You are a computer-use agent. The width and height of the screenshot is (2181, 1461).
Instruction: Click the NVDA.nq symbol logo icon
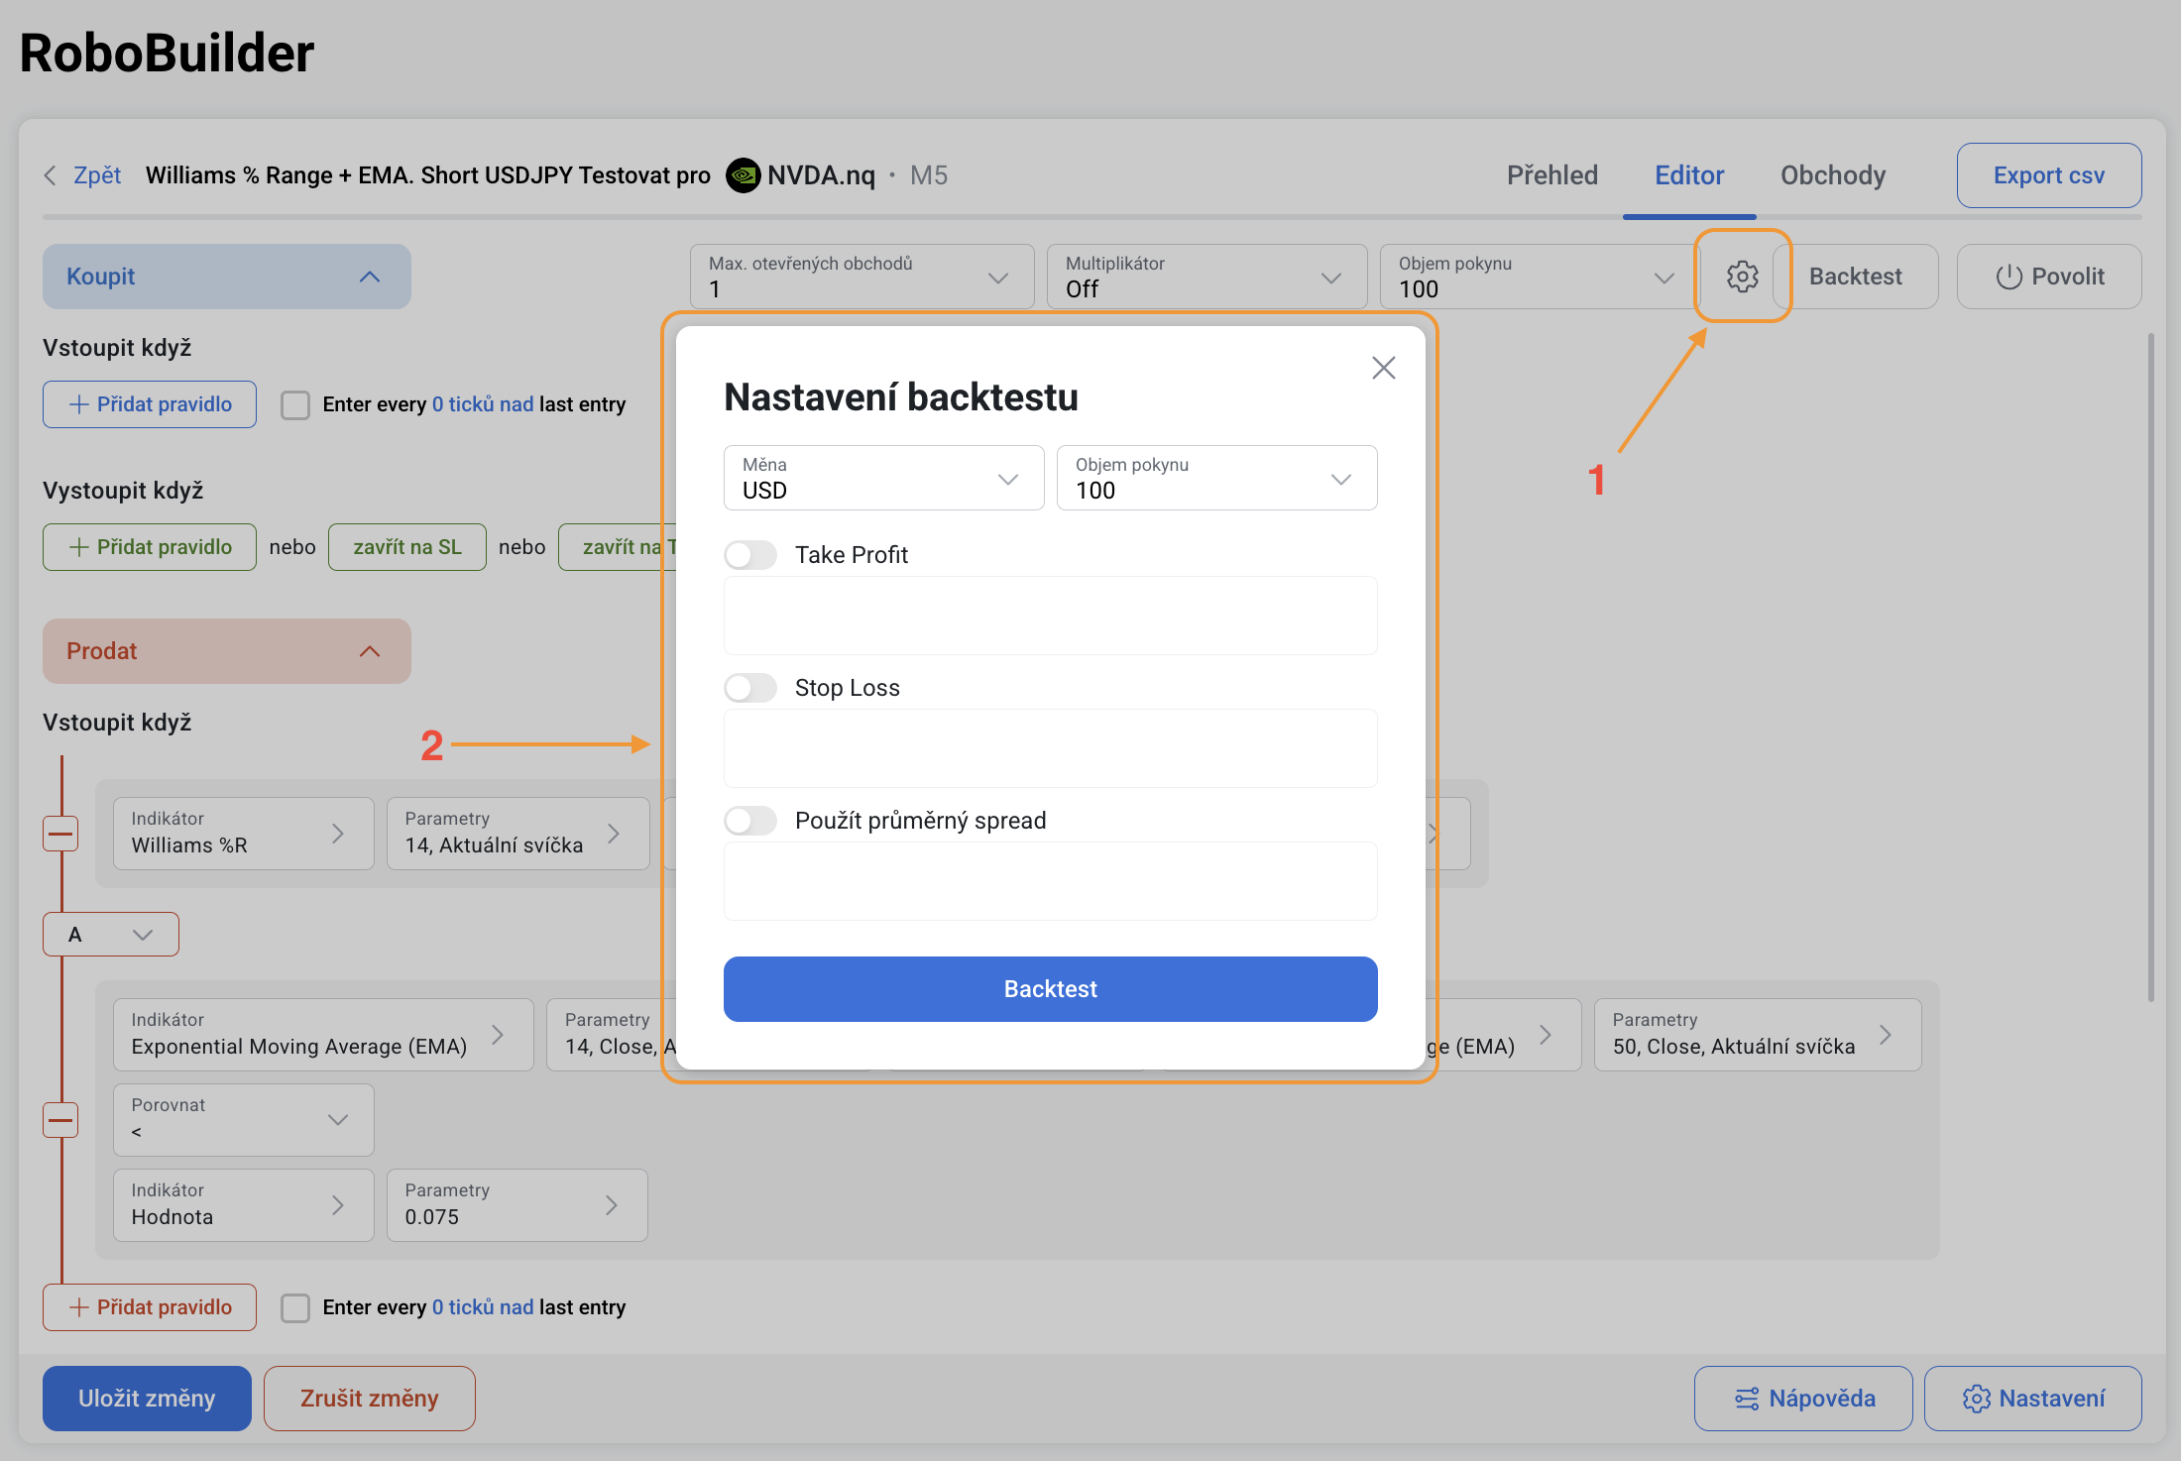click(x=743, y=175)
